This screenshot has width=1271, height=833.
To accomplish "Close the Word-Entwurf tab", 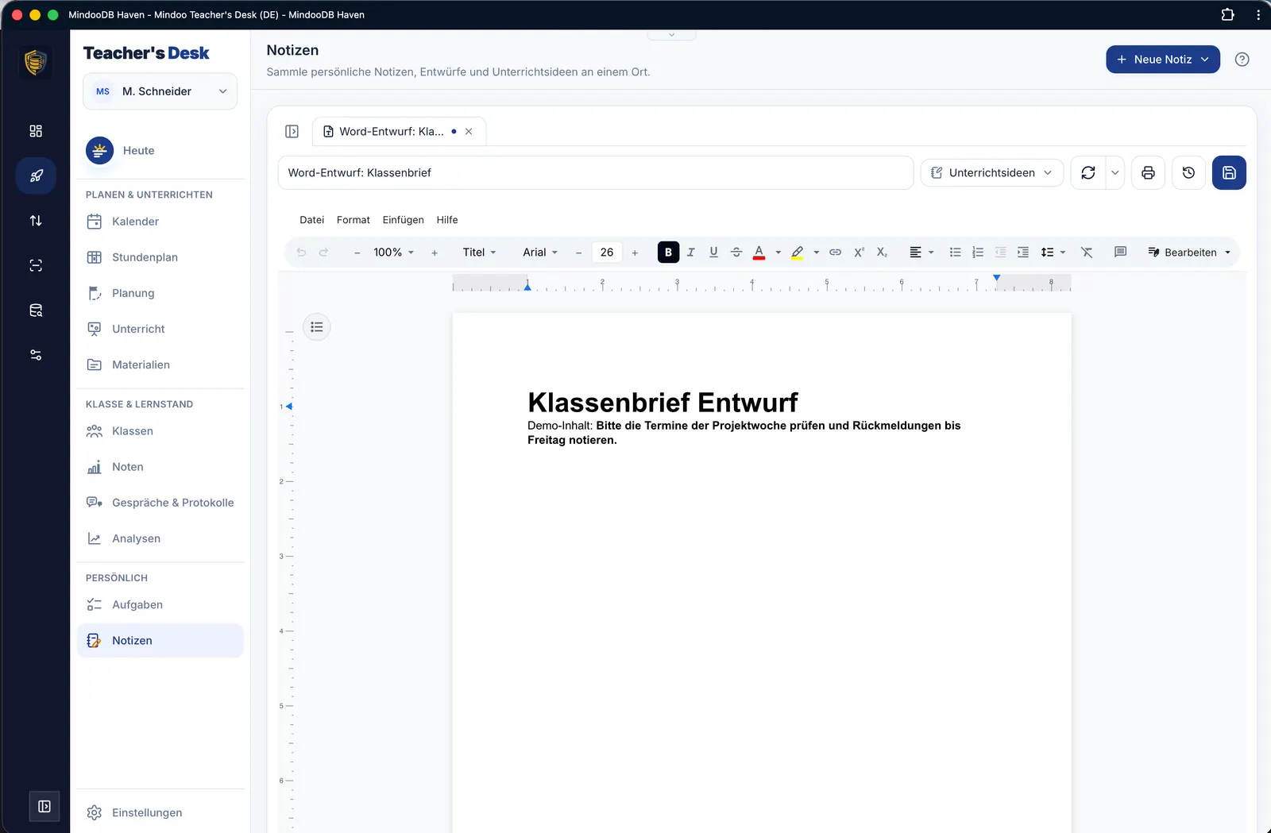I will [x=469, y=132].
